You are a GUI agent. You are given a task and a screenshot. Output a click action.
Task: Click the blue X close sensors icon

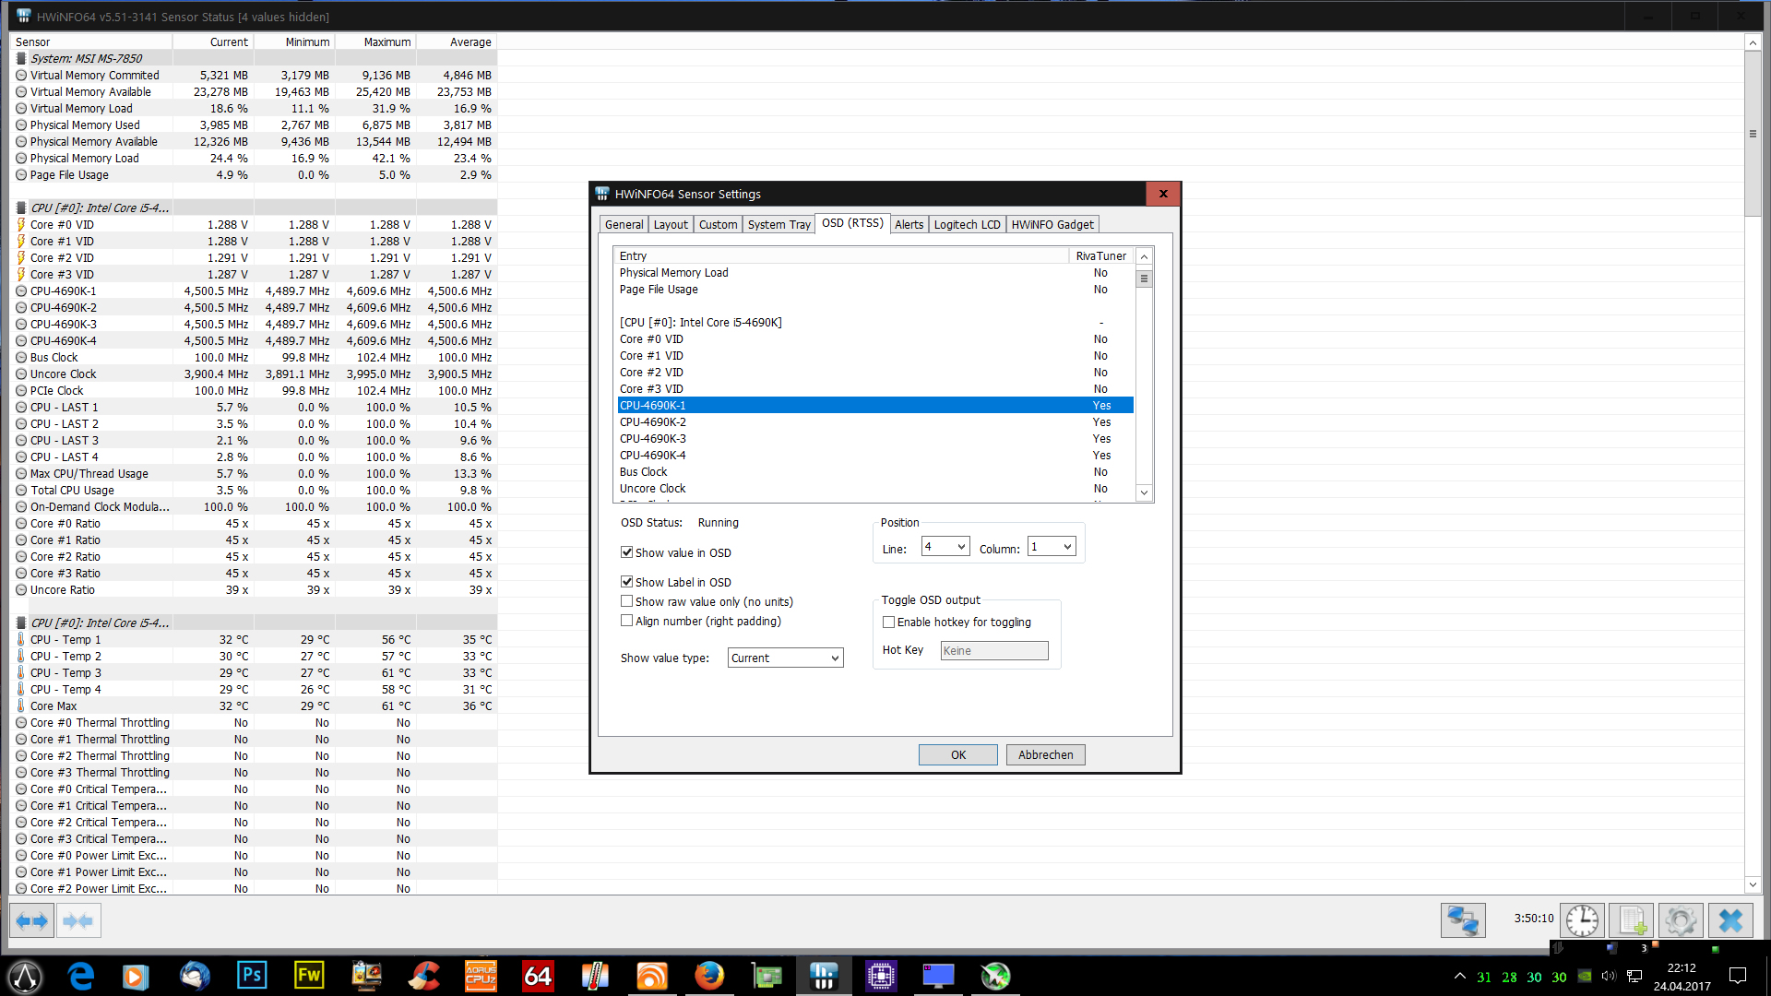pos(1730,920)
